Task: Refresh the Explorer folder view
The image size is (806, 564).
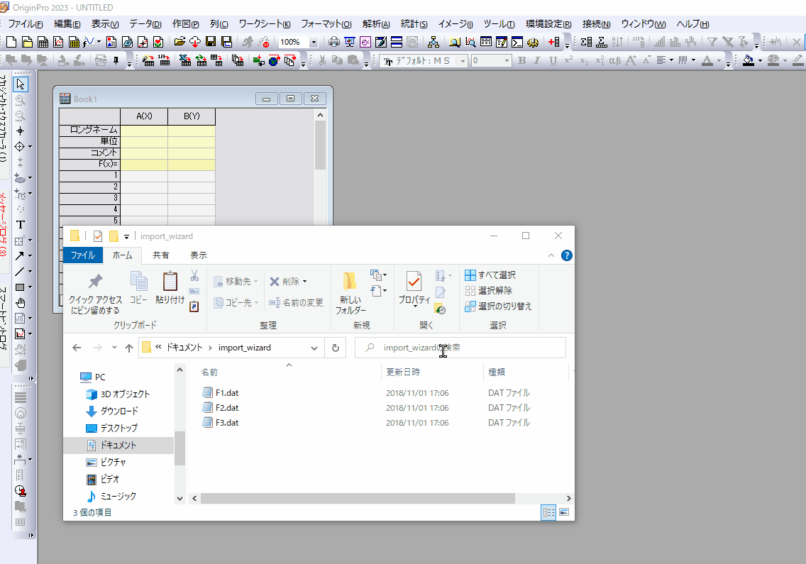Action: tap(335, 348)
